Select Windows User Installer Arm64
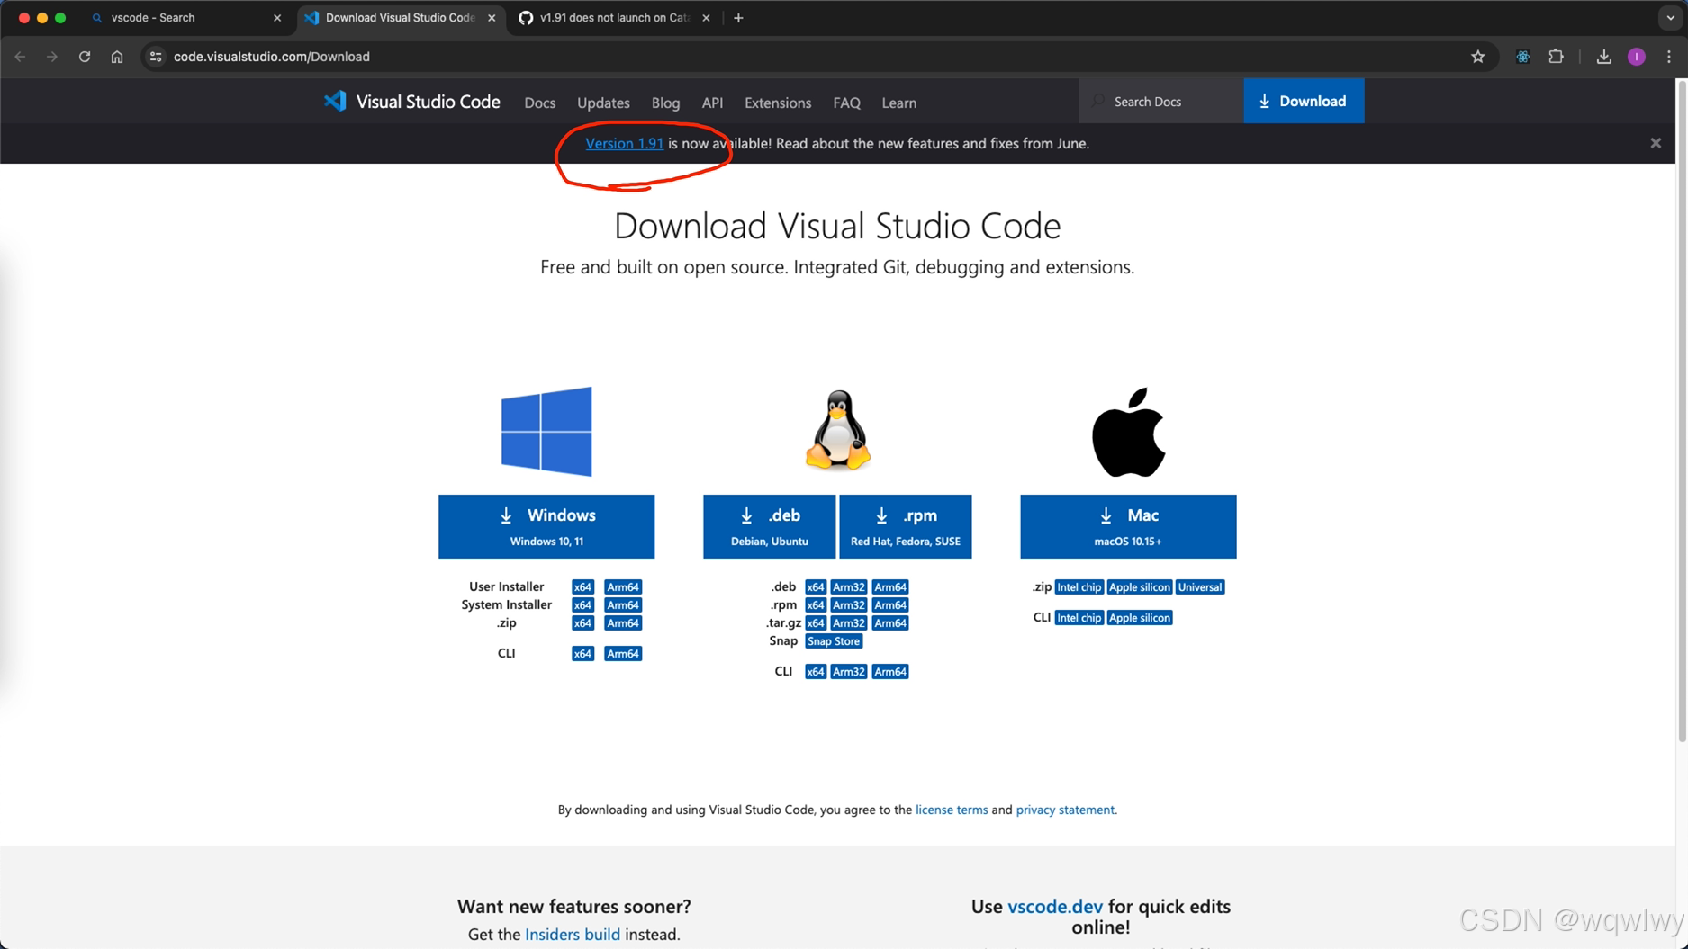1688x949 pixels. 623,586
